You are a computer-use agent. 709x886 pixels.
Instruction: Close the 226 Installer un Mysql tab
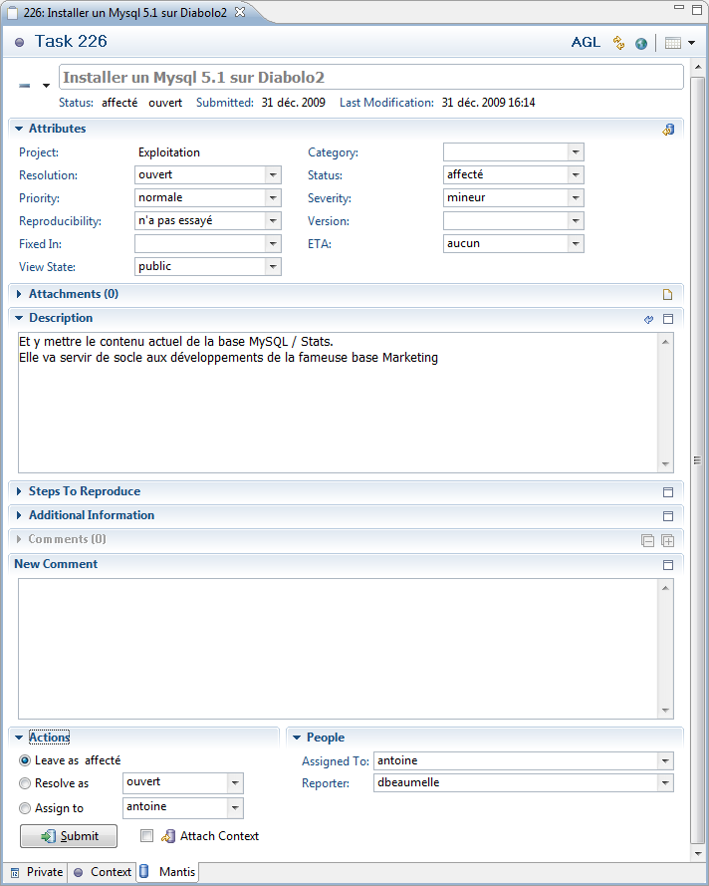[240, 12]
